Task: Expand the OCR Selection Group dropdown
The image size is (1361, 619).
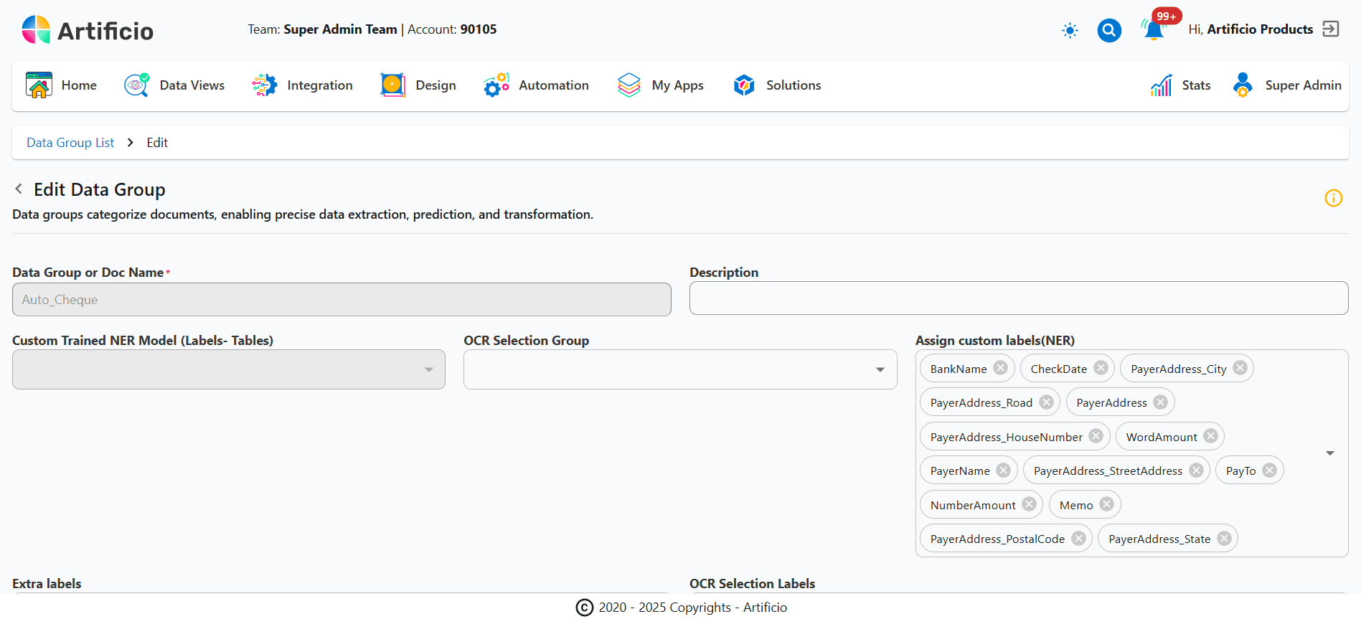Action: (x=880, y=369)
